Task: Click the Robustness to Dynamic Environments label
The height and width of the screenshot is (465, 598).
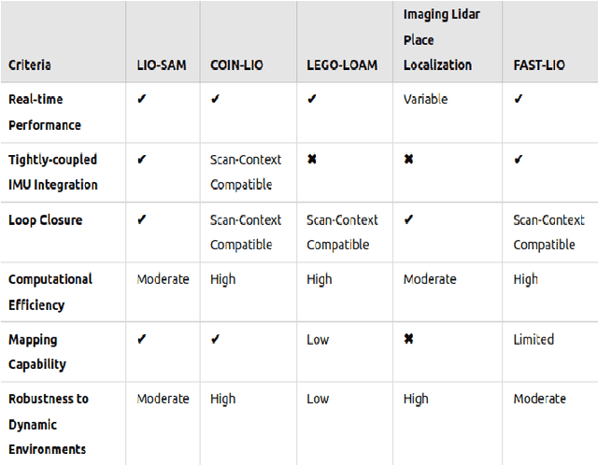Action: 49,423
